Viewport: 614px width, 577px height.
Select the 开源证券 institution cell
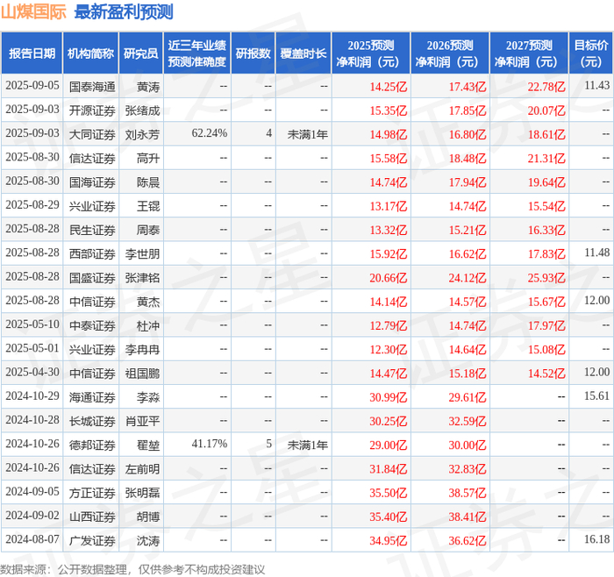pos(92,110)
